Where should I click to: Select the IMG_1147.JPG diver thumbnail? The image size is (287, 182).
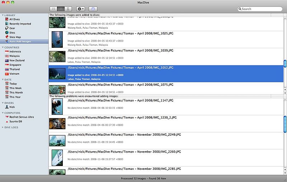(57, 107)
